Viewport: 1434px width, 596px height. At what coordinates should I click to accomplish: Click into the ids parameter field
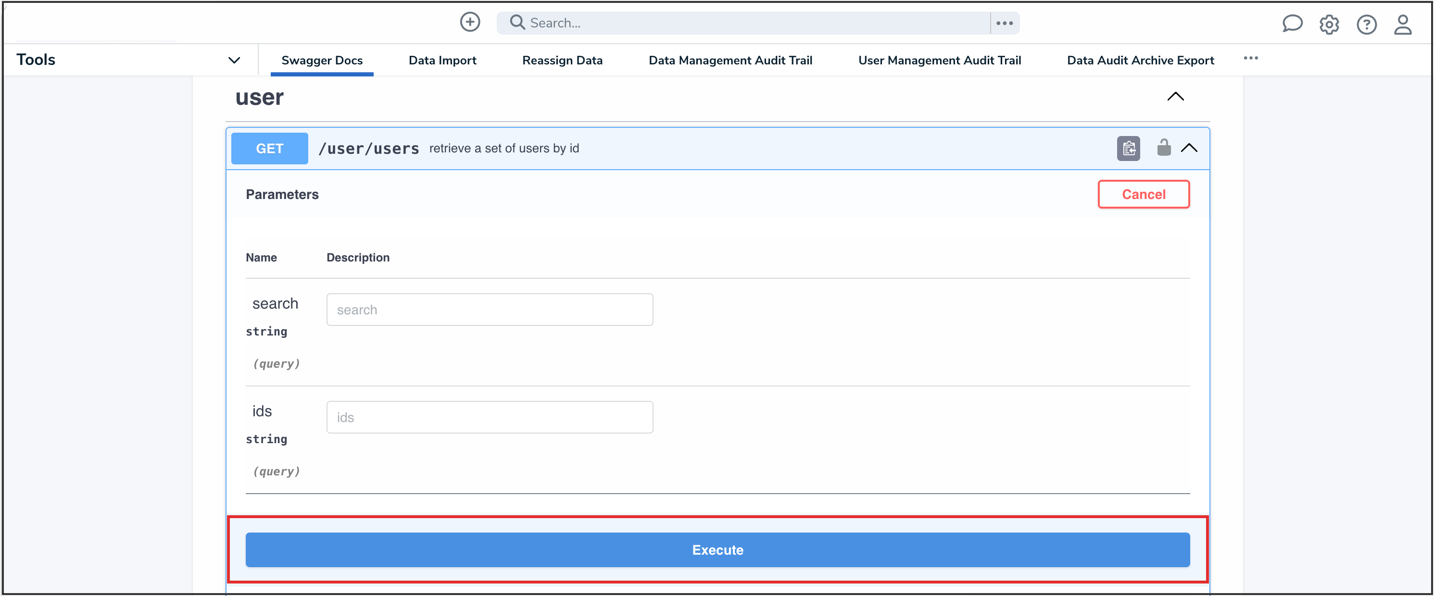click(490, 417)
